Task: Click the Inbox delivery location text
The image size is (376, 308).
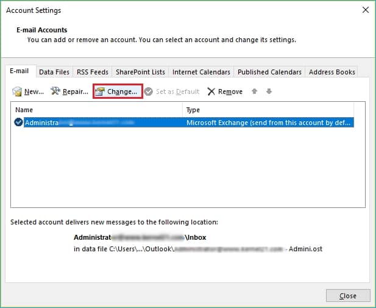Action: pyautogui.click(x=140, y=237)
